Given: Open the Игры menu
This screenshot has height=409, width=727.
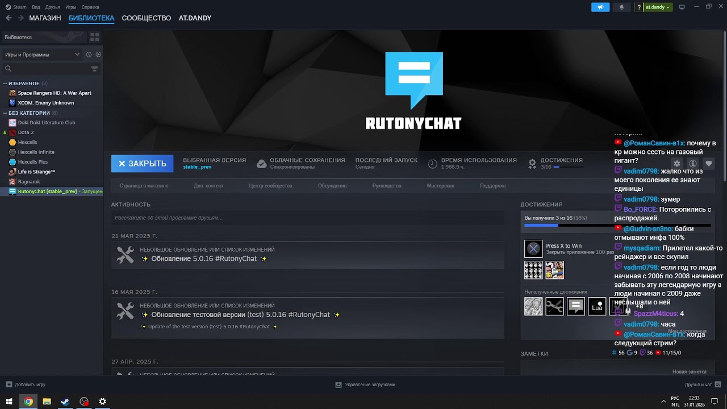Looking at the screenshot, I should tap(71, 7).
